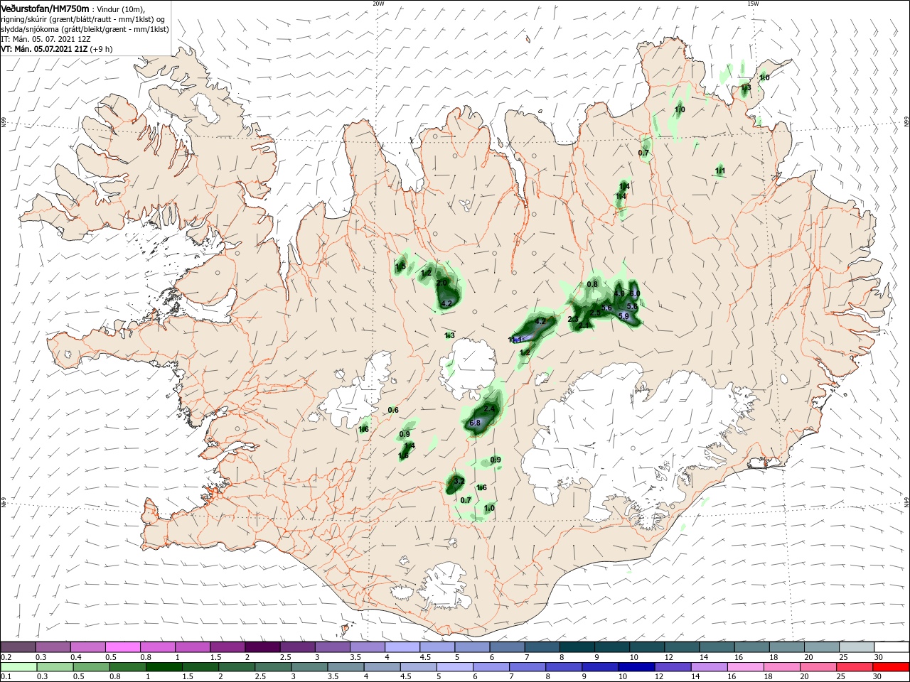Click the dark mauve 0.2 swatch in the upper legend row
This screenshot has width=910, height=682.
click(18, 647)
